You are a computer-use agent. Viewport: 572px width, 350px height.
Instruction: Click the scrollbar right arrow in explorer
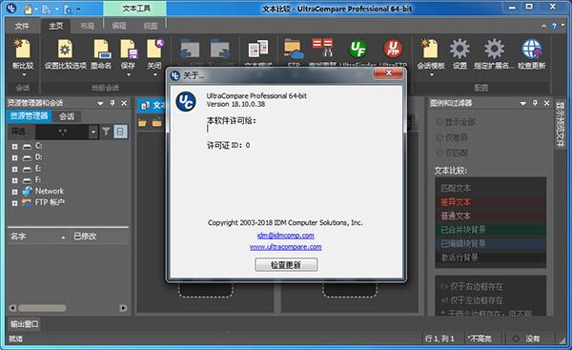123,308
